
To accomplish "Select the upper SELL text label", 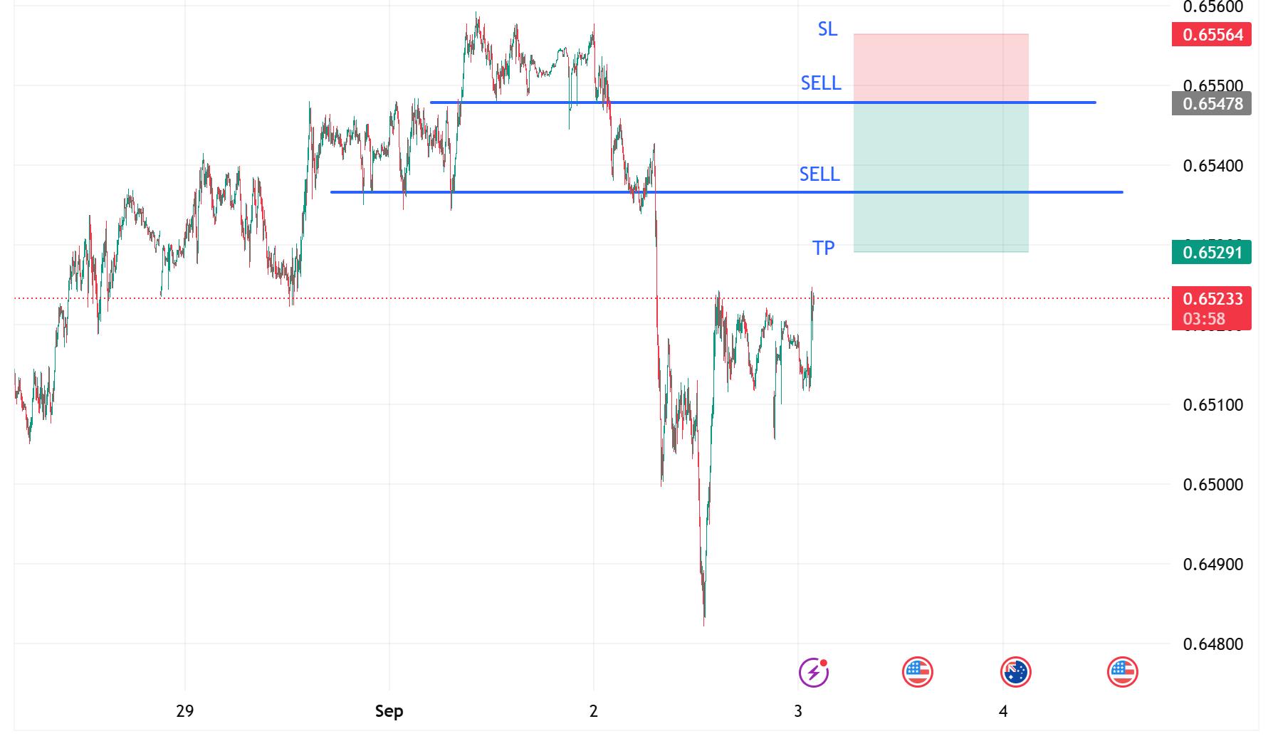I will click(x=821, y=83).
